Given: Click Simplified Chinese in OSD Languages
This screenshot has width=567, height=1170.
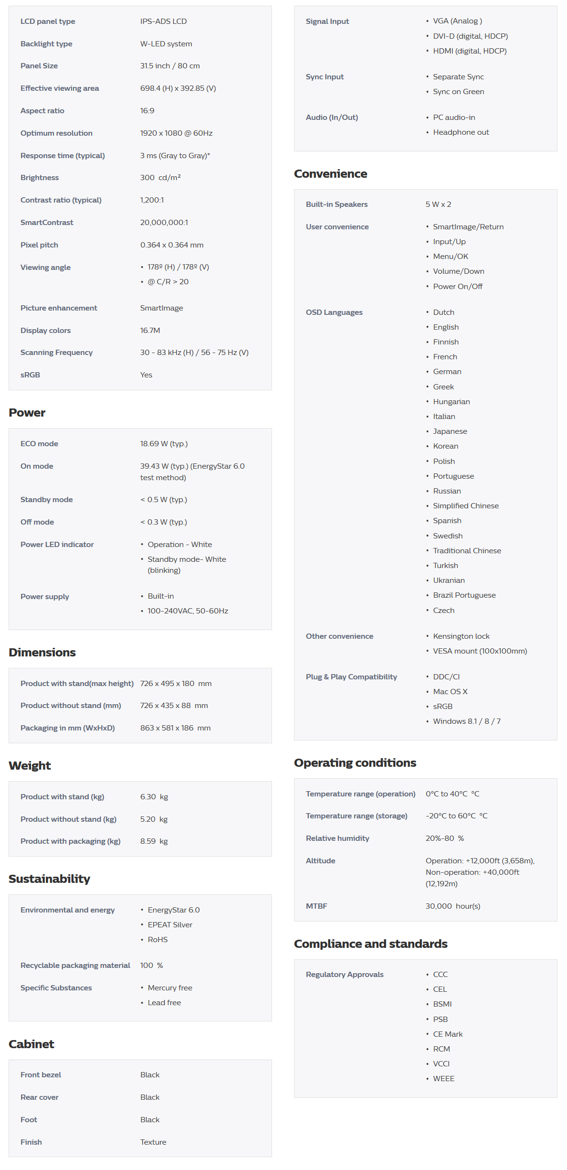Looking at the screenshot, I should tap(466, 506).
